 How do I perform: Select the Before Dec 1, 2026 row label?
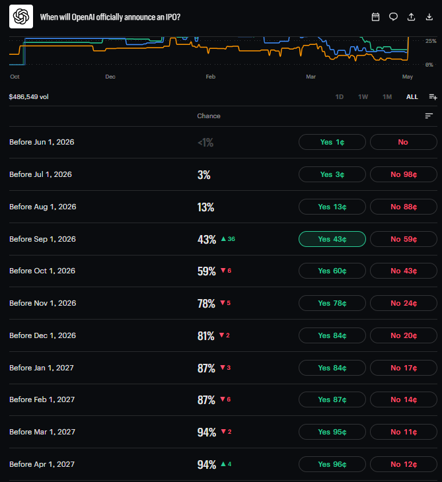tap(42, 335)
